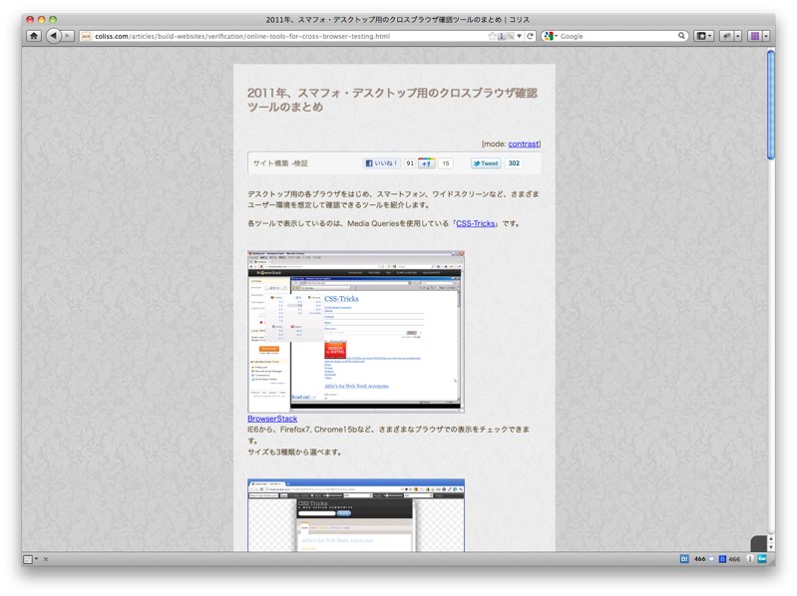This screenshot has height=596, width=797.
Task: Switch to contrast mode link
Action: [524, 145]
